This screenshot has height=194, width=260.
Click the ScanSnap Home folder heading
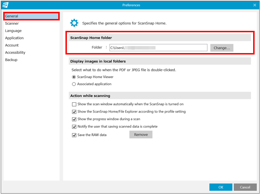click(x=91, y=38)
